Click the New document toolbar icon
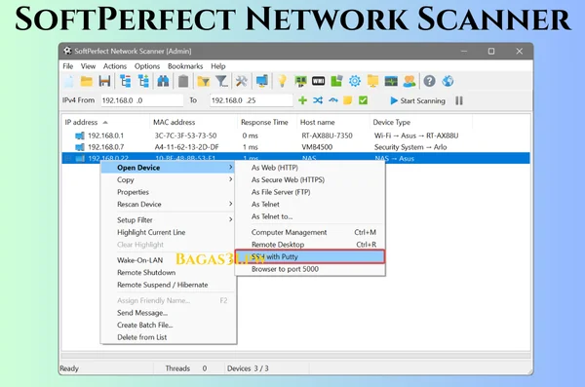This screenshot has height=387, width=585. (69, 81)
